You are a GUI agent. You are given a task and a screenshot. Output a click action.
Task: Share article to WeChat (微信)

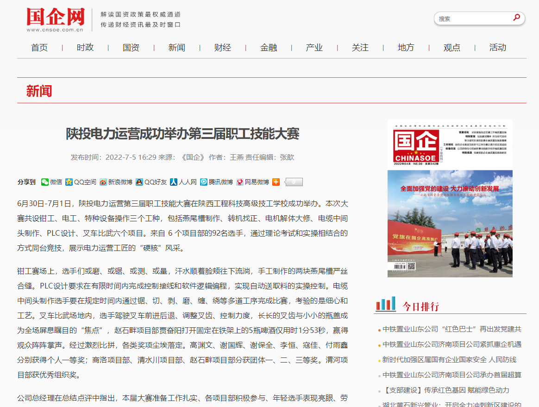51,182
